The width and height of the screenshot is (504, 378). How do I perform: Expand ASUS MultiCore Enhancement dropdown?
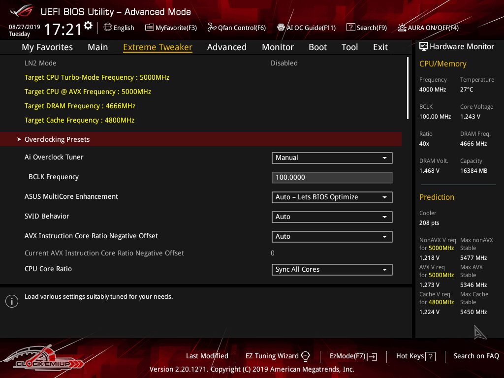coord(332,197)
